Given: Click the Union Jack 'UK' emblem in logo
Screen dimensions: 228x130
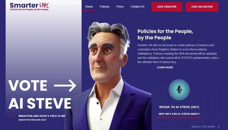Looking at the screenshot, I should (x=44, y=5).
